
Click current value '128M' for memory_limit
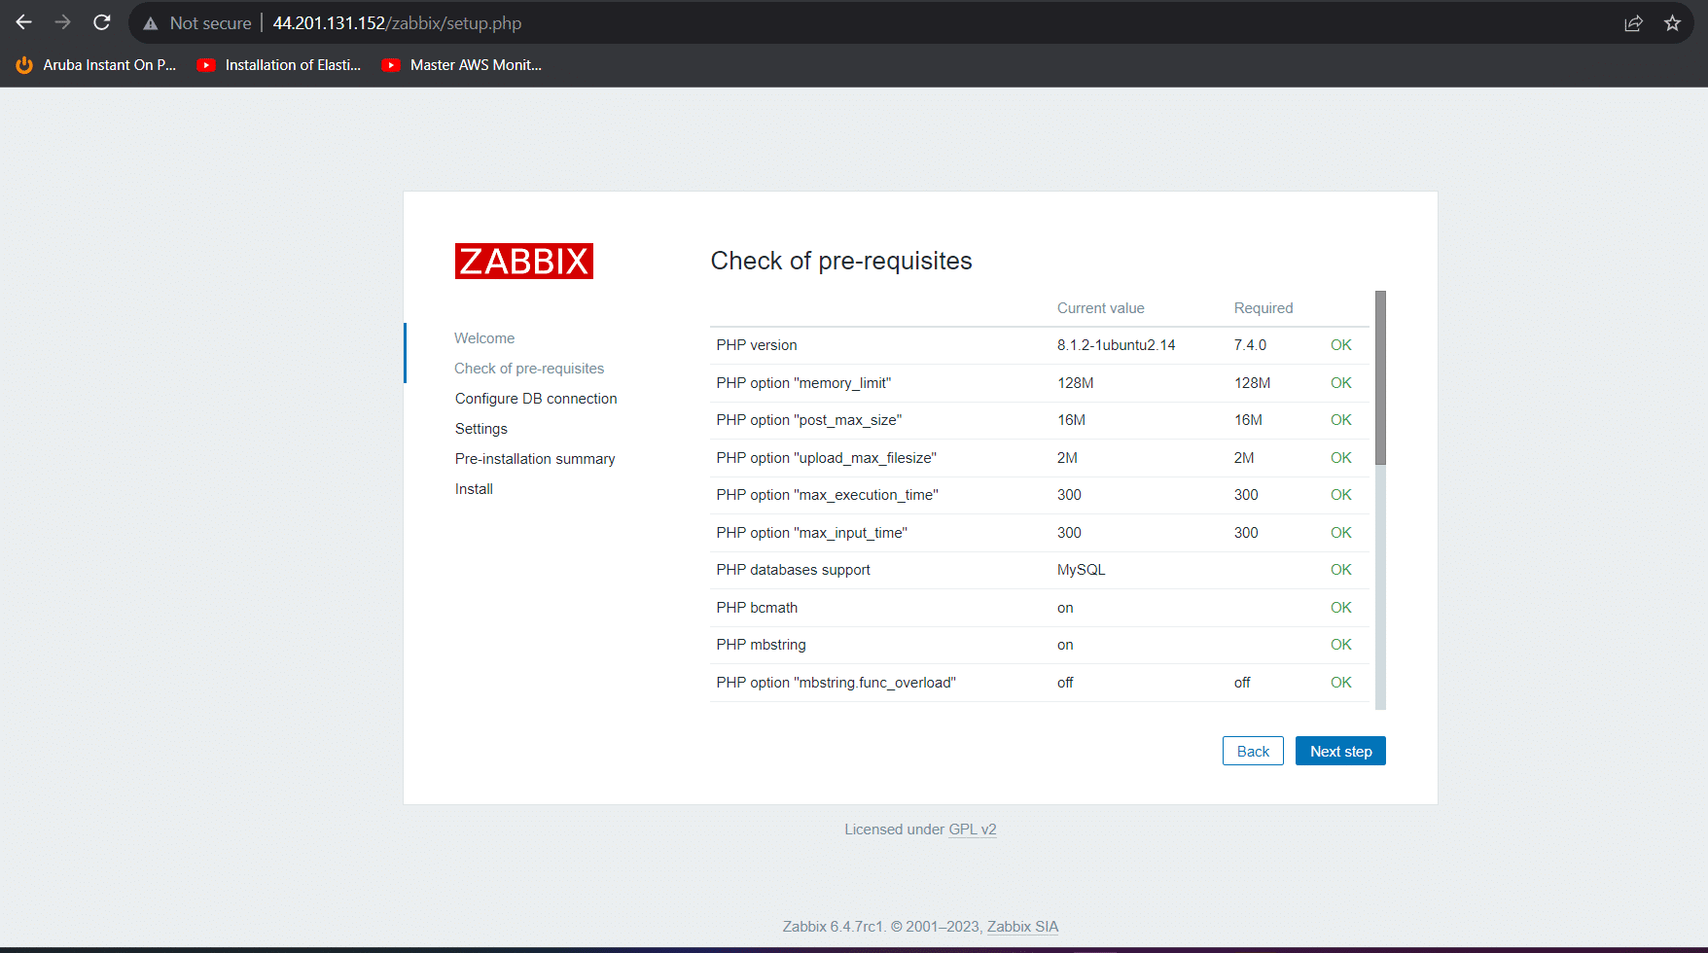click(1076, 383)
